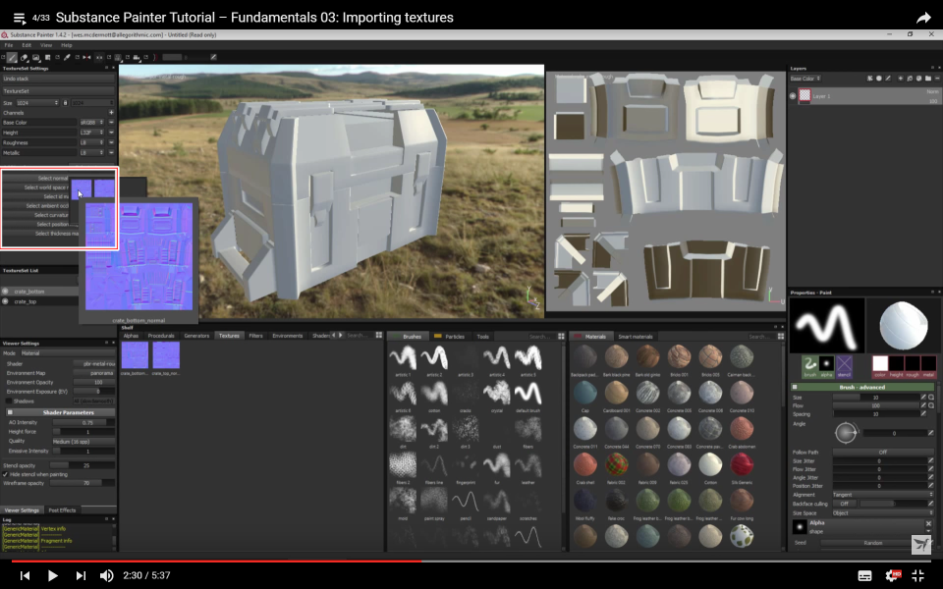Open the File menu
The image size is (943, 589).
(9, 45)
